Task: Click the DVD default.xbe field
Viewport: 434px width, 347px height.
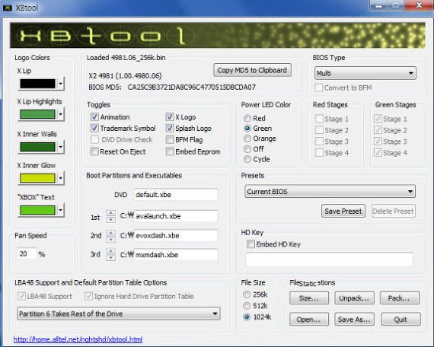Action: tap(175, 195)
